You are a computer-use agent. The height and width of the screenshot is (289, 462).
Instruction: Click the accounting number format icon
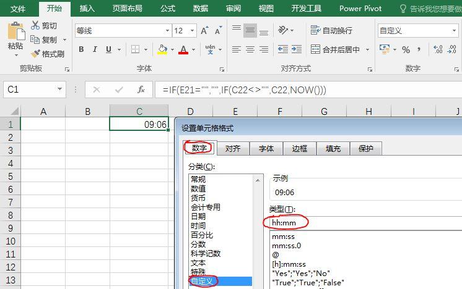[x=385, y=49]
